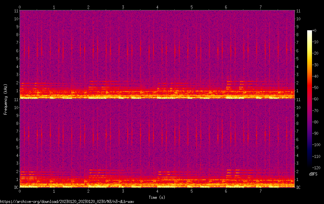This screenshot has height=204, width=324.
Task: Click the upper channel spectrogram plot area
Action: click(x=157, y=54)
